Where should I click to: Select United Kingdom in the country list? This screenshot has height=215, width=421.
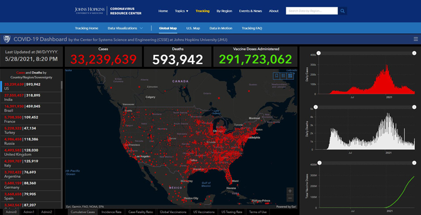tap(31, 153)
